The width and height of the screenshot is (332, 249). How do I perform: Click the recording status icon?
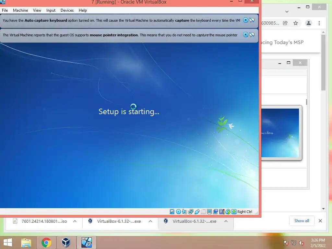[x=216, y=211]
